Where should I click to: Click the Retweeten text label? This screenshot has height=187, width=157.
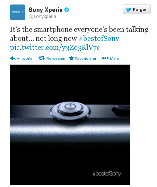56,58
